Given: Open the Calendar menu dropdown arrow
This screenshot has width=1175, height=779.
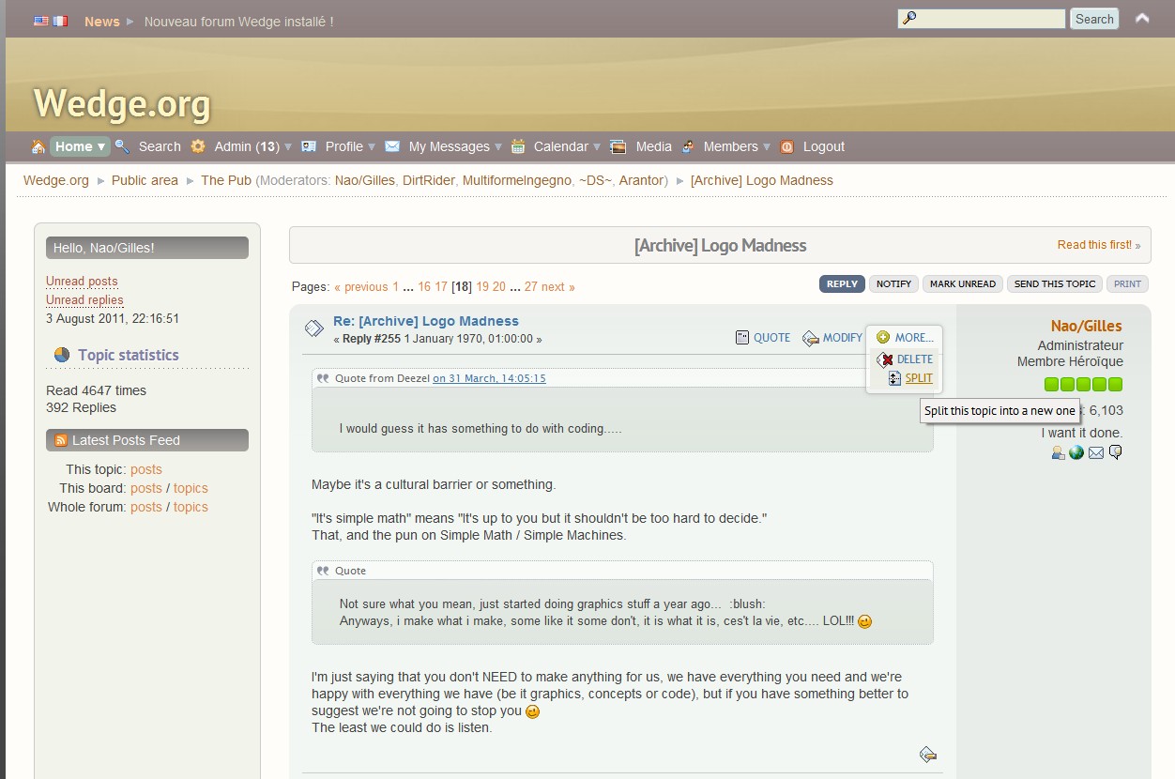Looking at the screenshot, I should 597,146.
